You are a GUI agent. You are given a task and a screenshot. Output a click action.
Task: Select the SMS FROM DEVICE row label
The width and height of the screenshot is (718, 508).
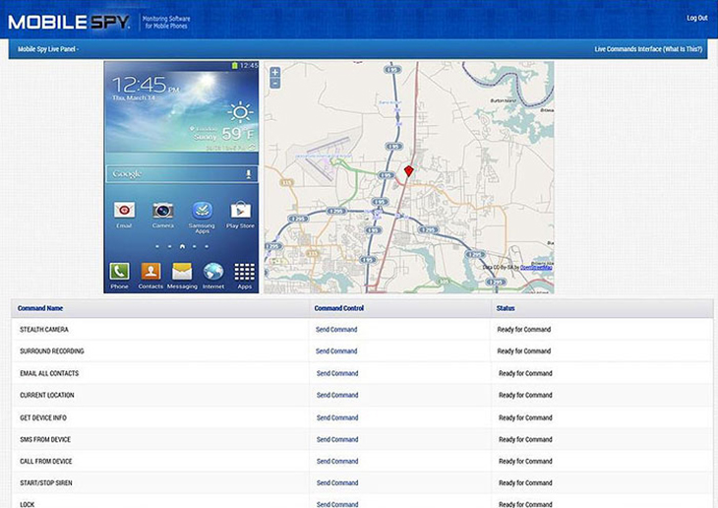click(45, 439)
